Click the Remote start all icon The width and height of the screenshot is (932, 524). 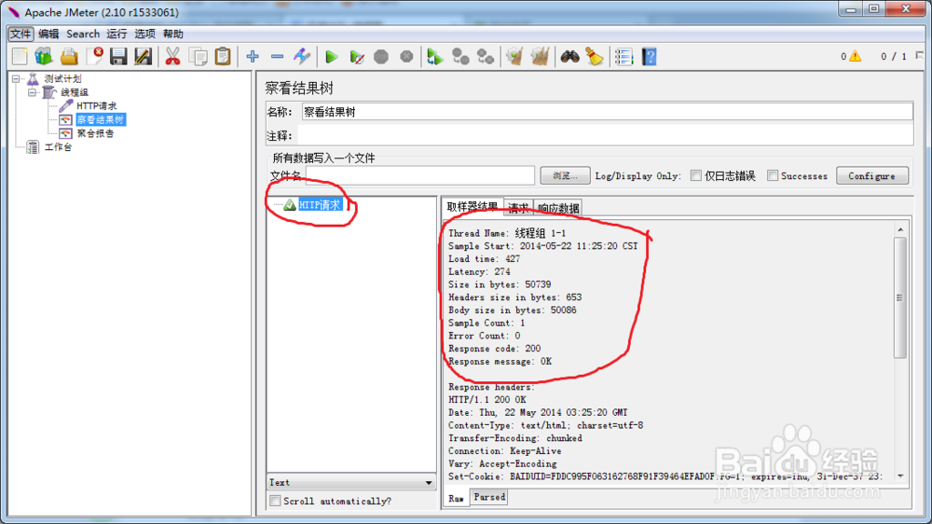point(435,57)
